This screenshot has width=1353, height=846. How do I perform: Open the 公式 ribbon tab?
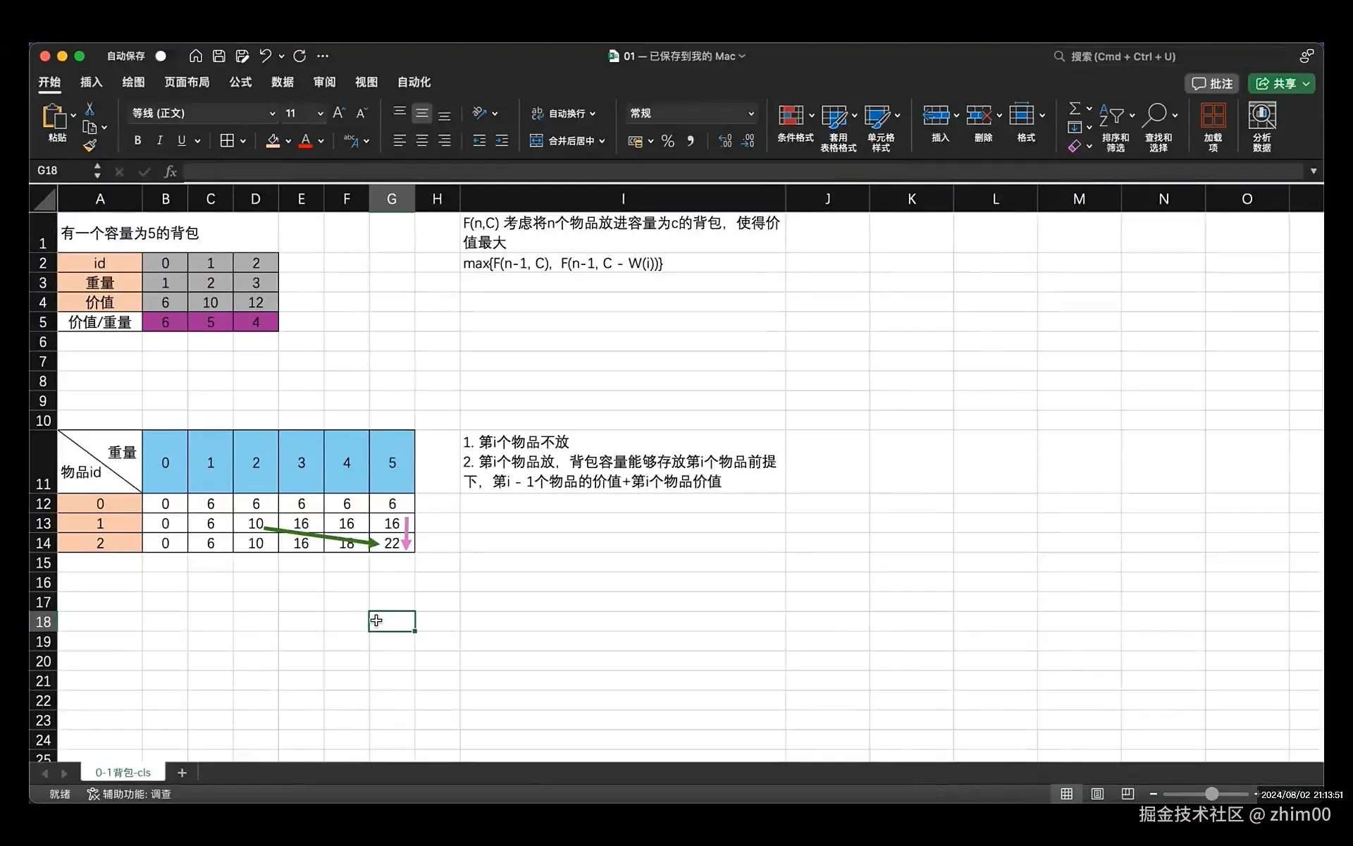tap(240, 82)
